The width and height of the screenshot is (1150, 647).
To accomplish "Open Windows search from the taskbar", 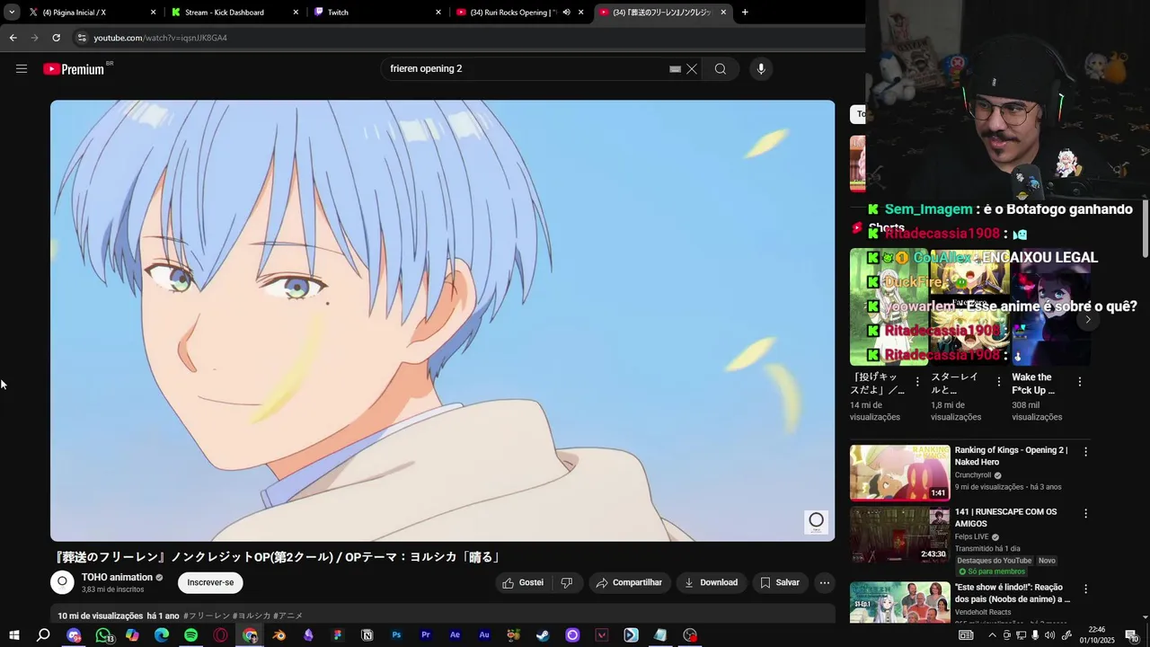I will tap(43, 635).
